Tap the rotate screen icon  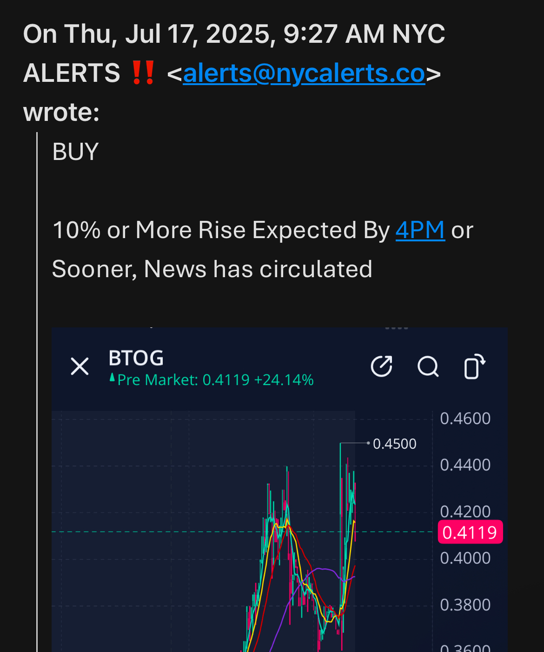pos(474,366)
